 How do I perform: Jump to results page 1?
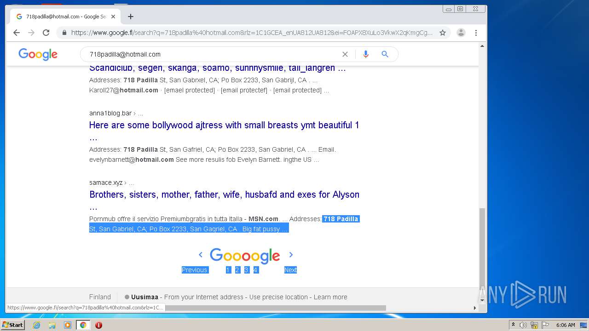pos(228,270)
